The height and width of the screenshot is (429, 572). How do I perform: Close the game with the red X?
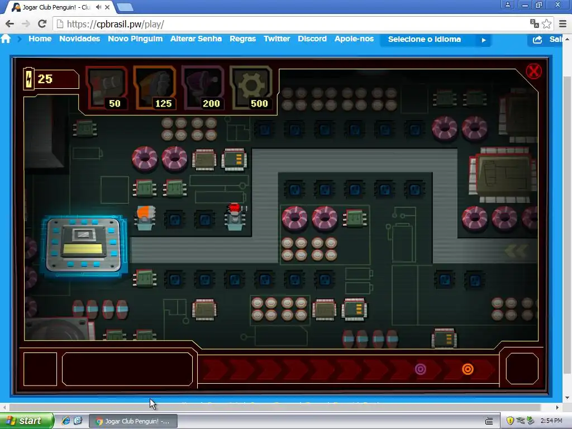[533, 71]
